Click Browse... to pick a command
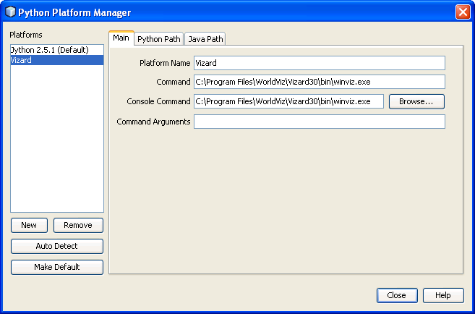 point(416,101)
